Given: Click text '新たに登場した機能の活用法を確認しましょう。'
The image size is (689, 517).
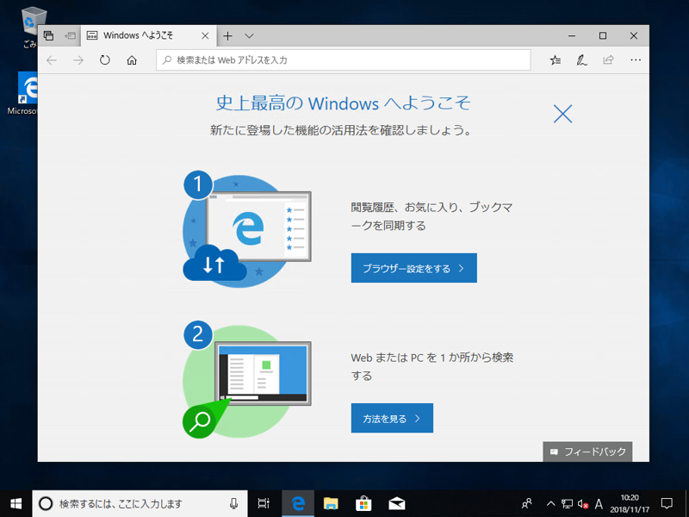Looking at the screenshot, I should pyautogui.click(x=341, y=130).
